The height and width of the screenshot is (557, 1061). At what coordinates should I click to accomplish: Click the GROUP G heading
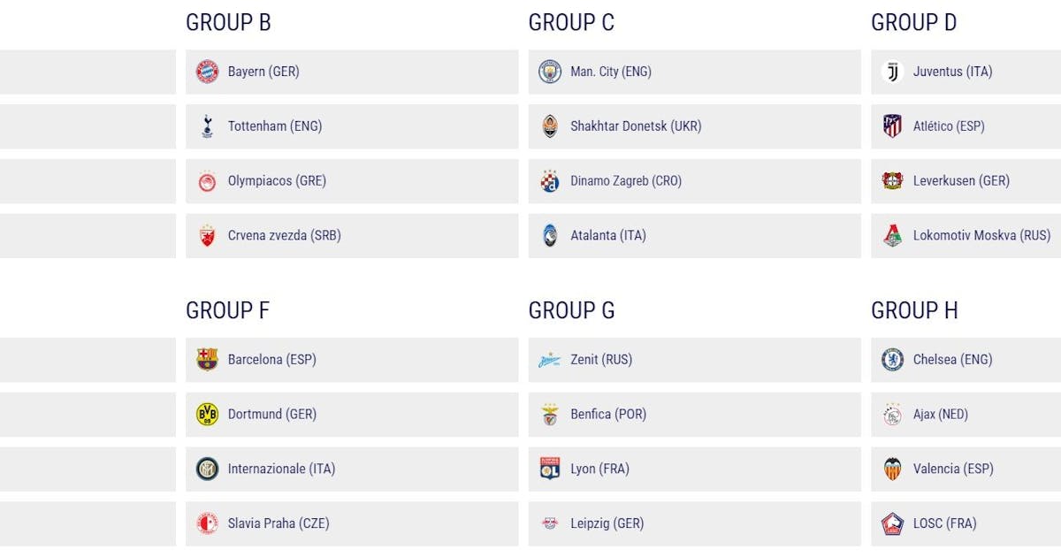pyautogui.click(x=571, y=311)
